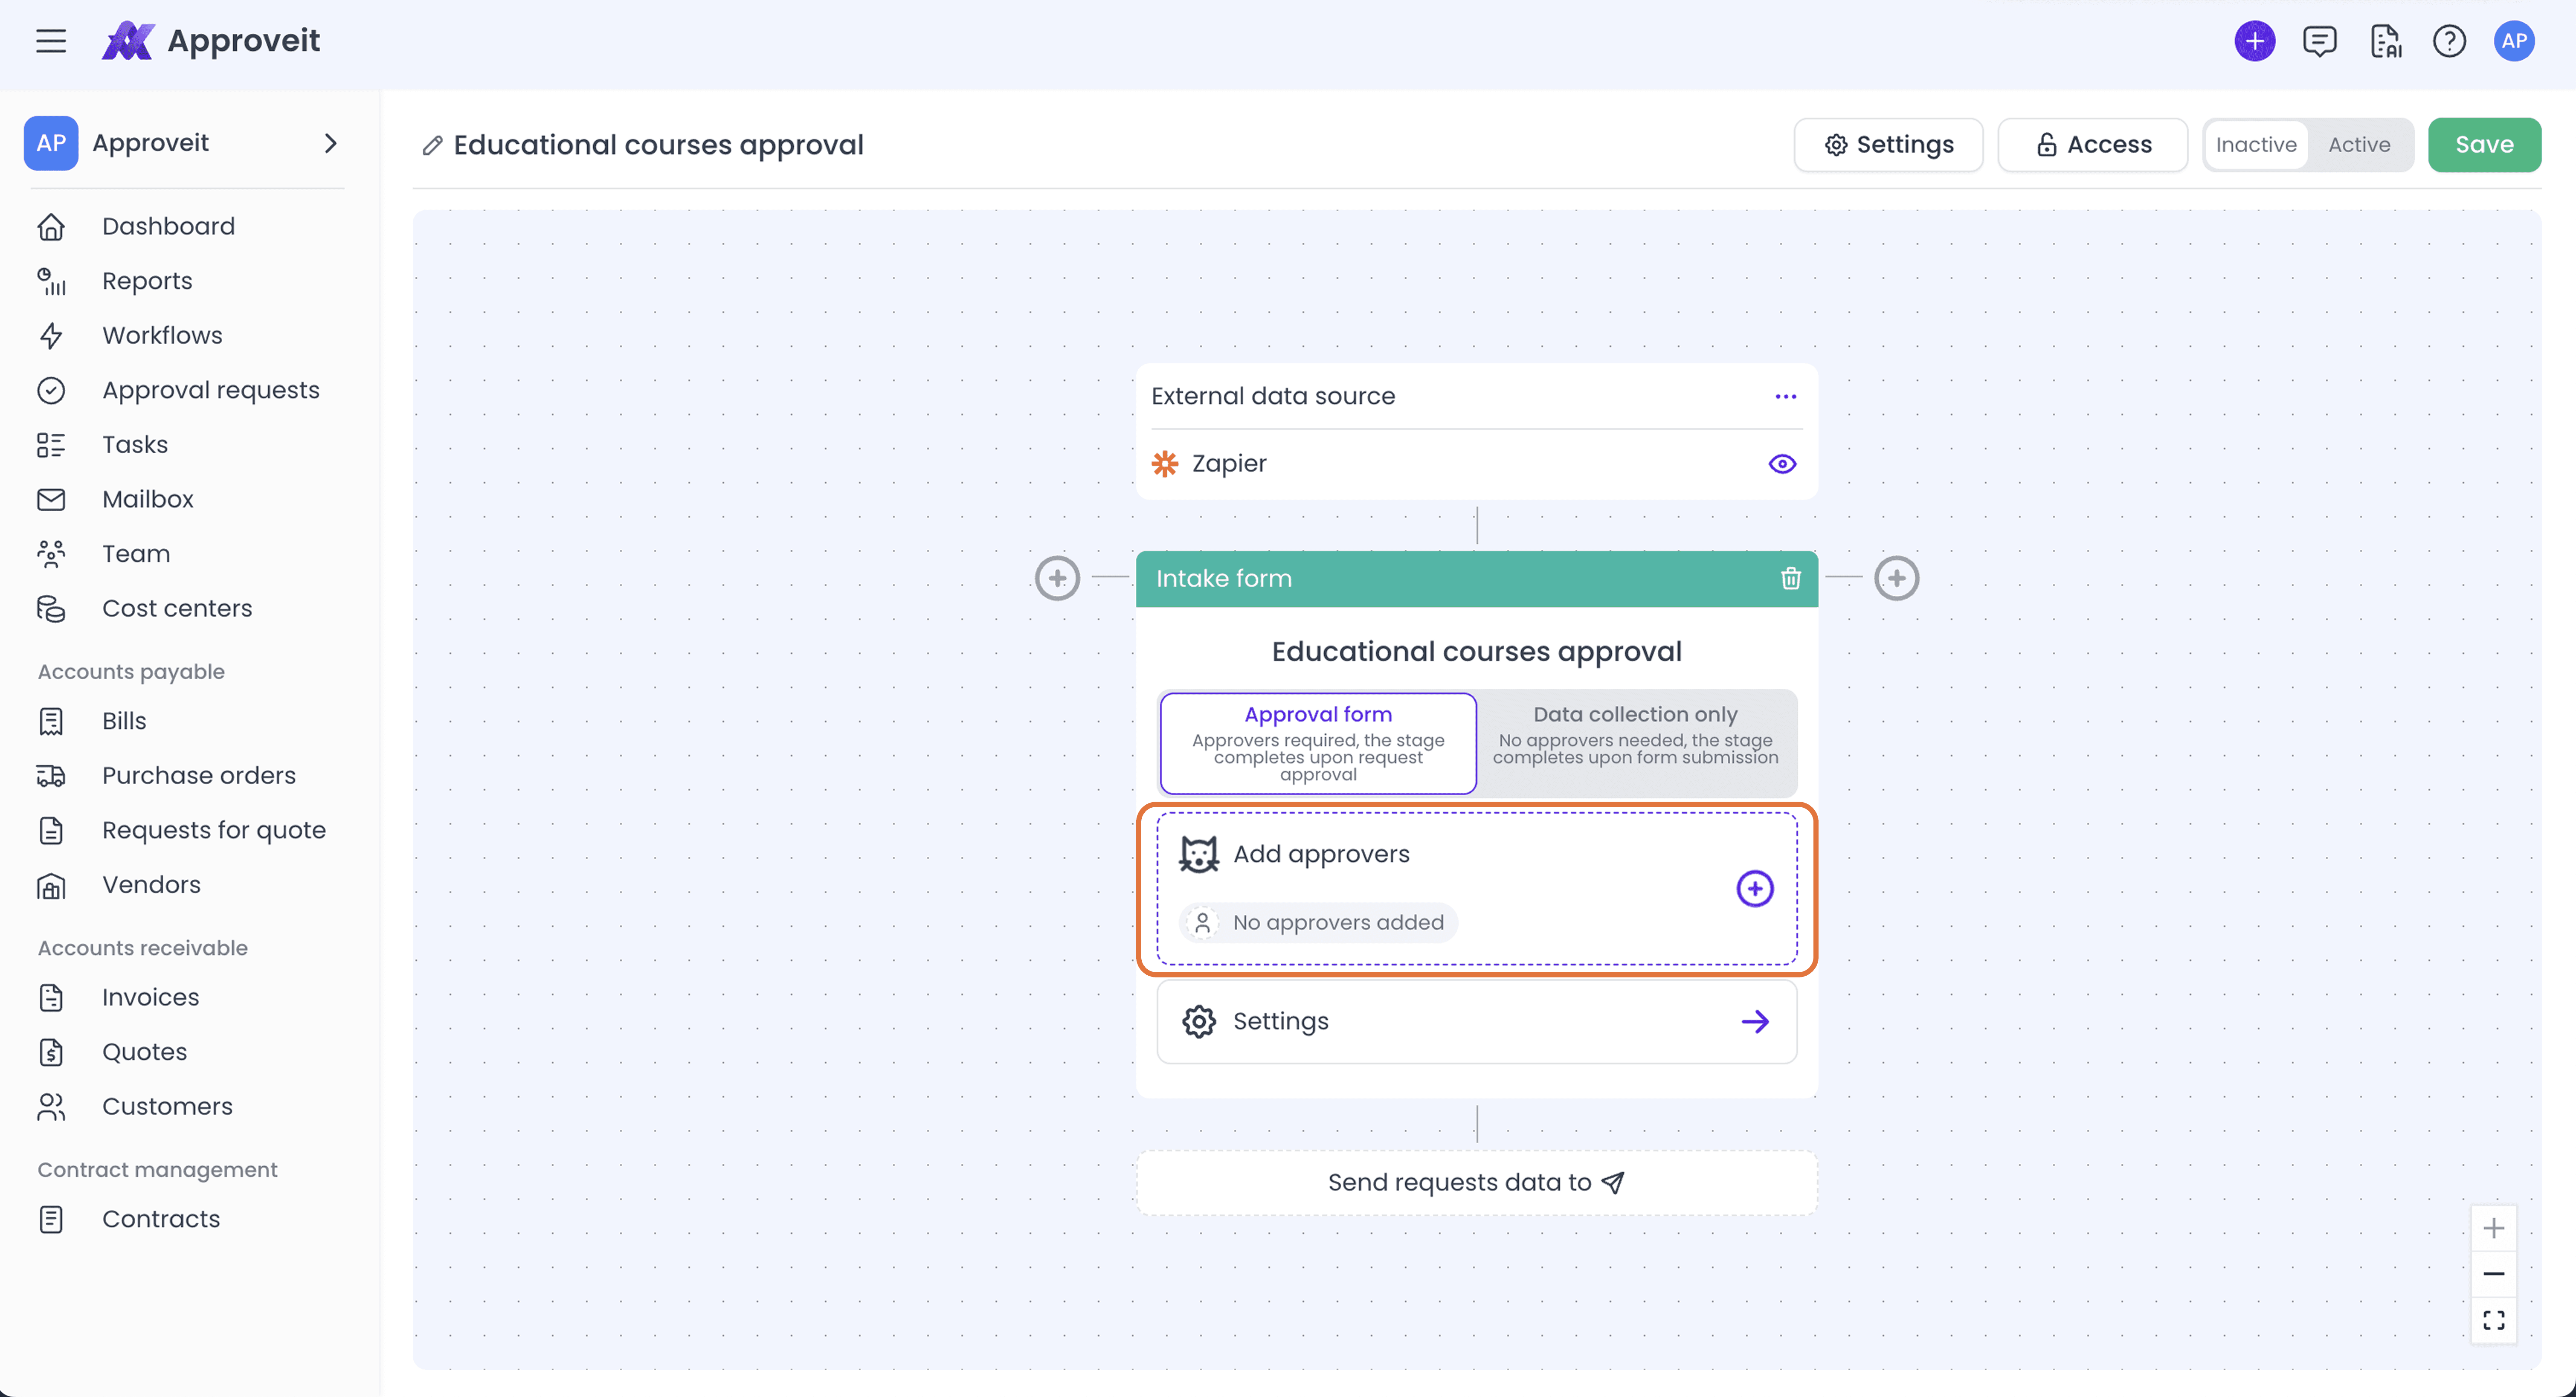Open the help question mark icon
This screenshot has height=1397, width=2576.
pos(2449,41)
